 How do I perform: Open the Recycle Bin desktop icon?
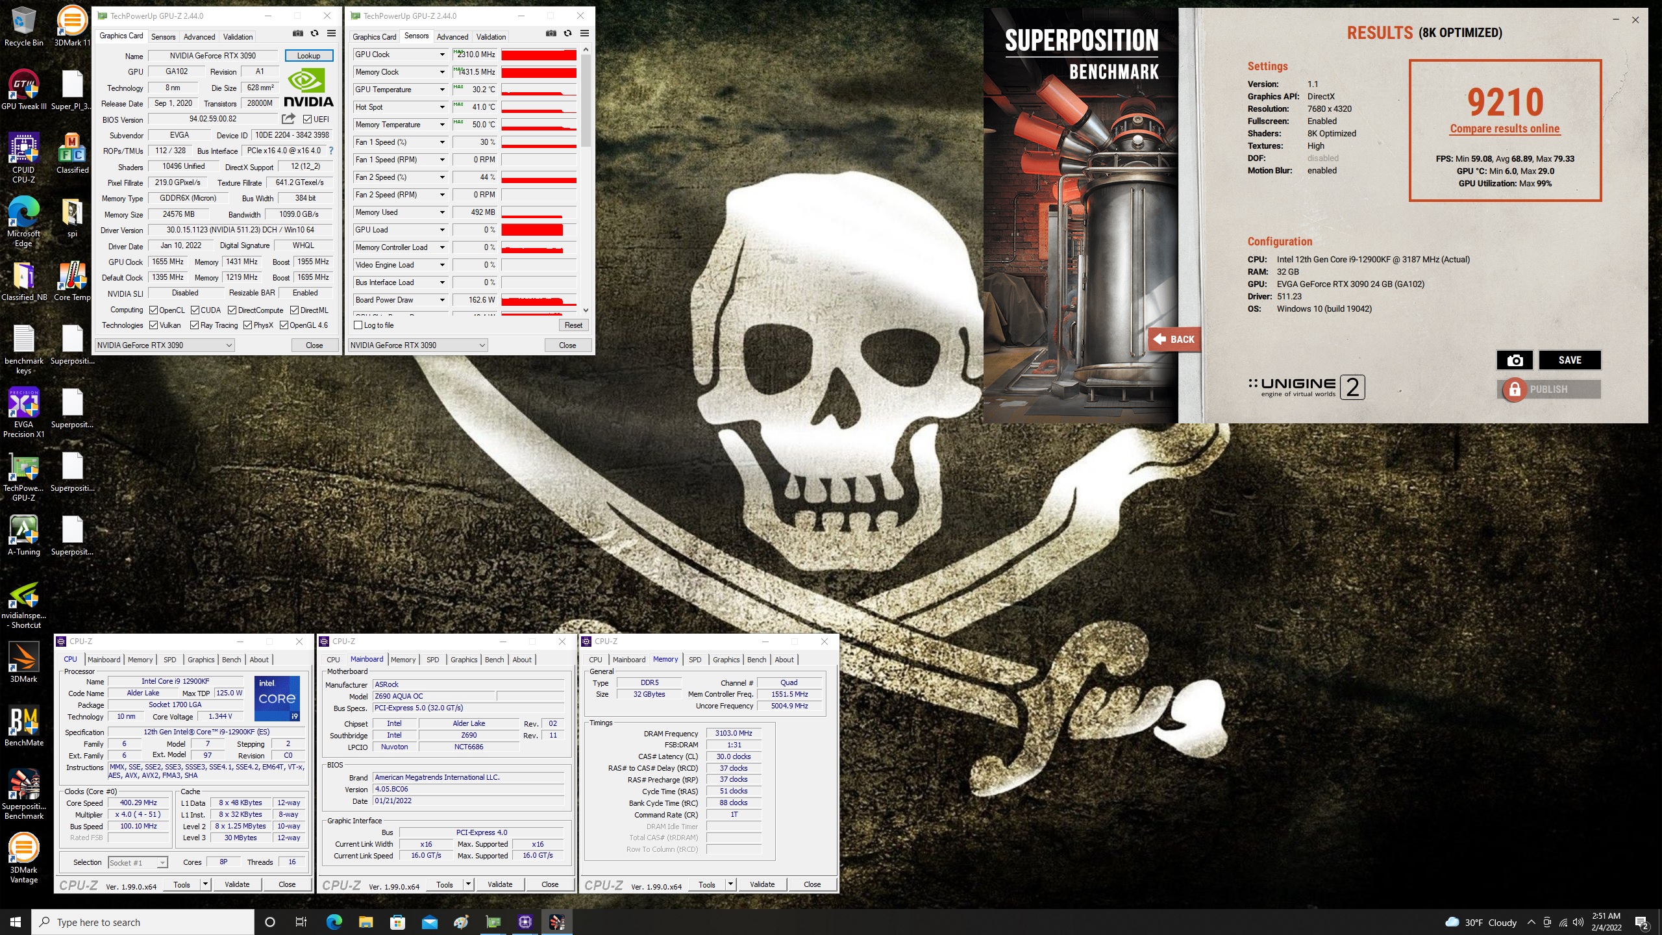click(x=23, y=26)
